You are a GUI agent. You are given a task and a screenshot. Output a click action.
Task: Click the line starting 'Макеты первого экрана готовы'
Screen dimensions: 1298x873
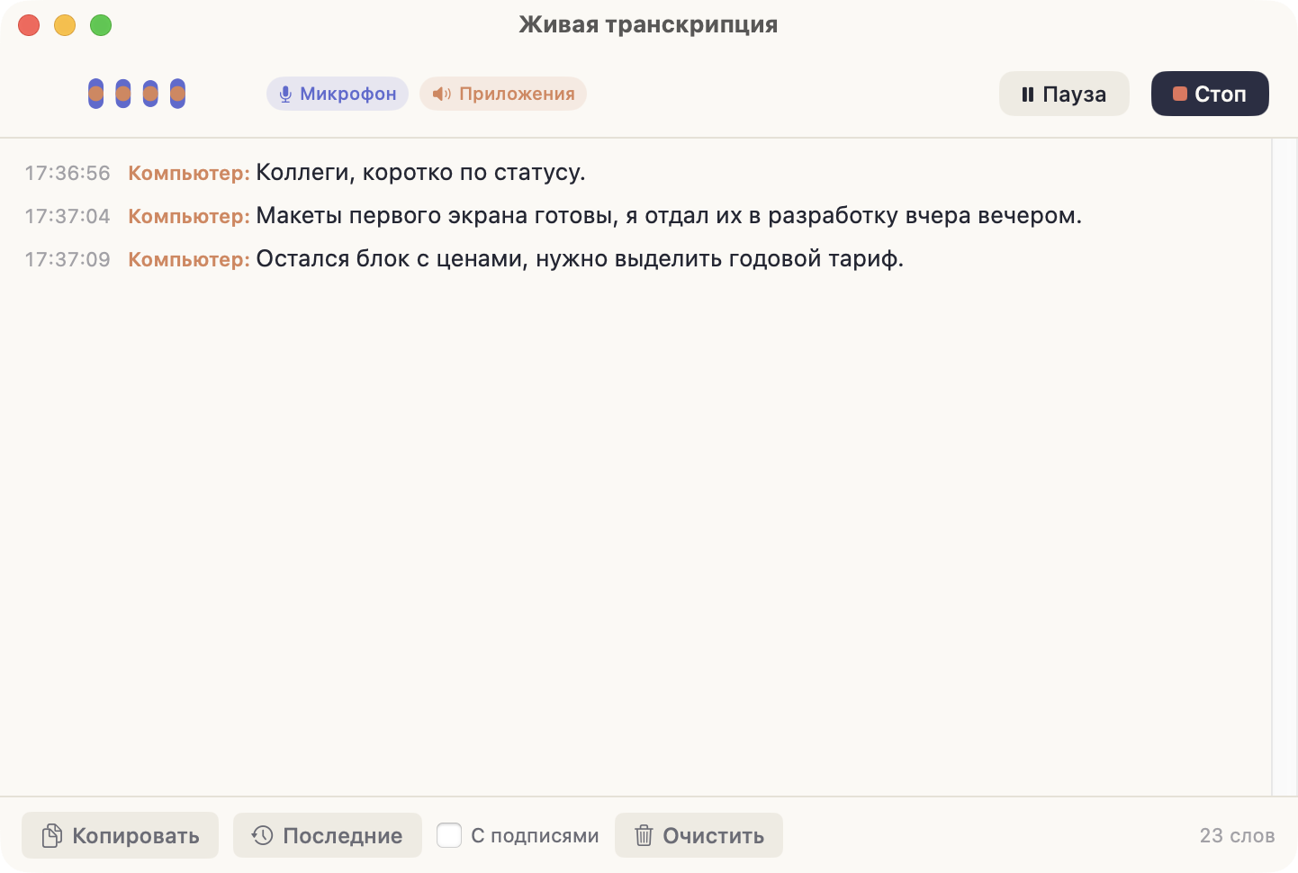[669, 215]
